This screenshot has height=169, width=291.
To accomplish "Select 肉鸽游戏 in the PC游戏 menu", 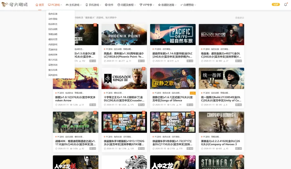I will pos(53,44).
